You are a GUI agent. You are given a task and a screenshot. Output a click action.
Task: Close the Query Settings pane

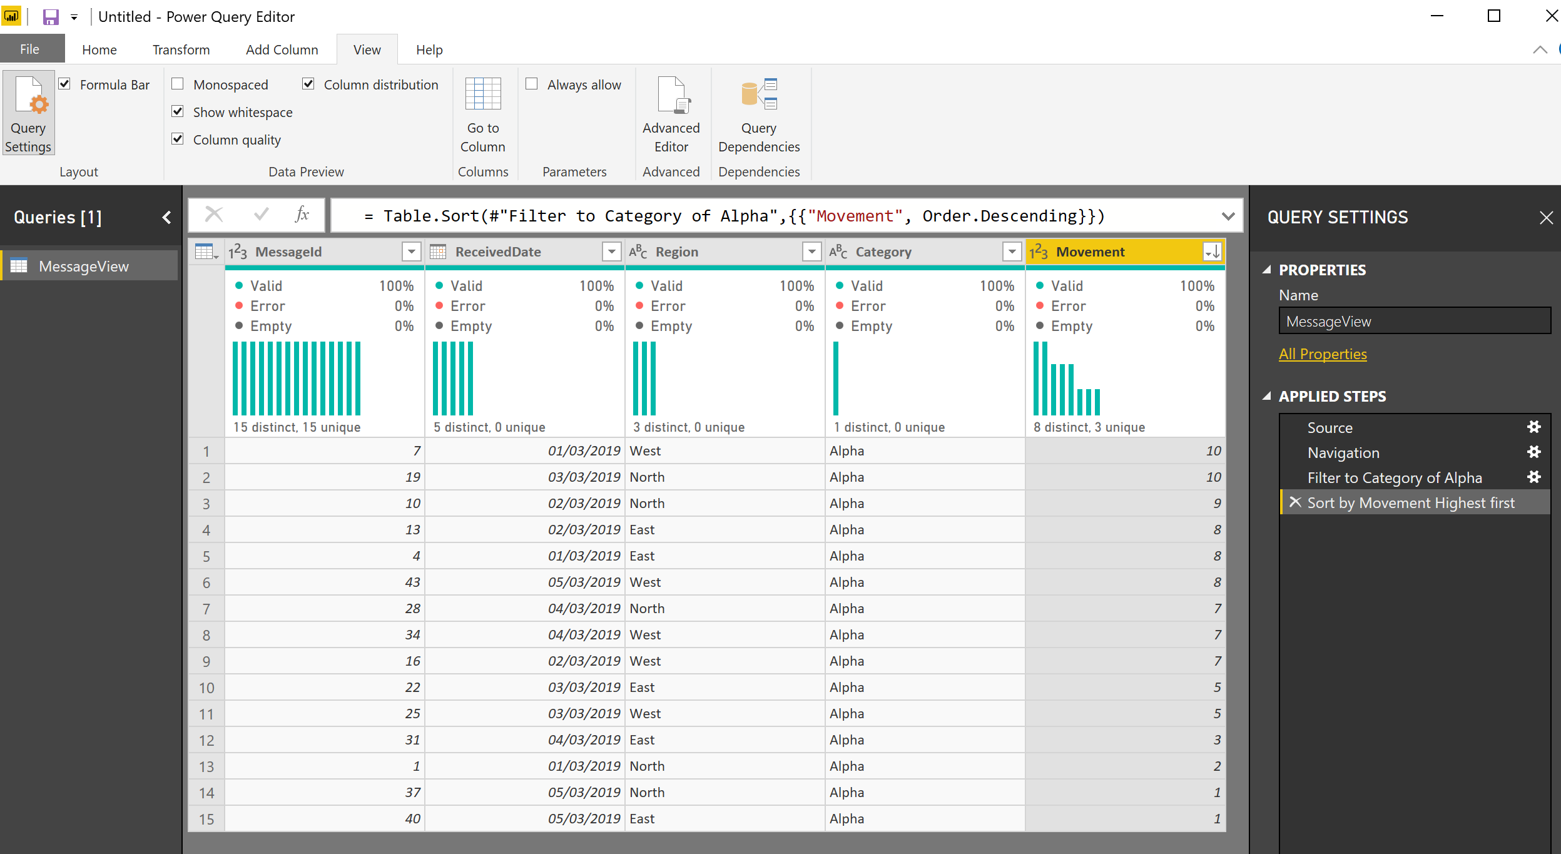coord(1546,218)
